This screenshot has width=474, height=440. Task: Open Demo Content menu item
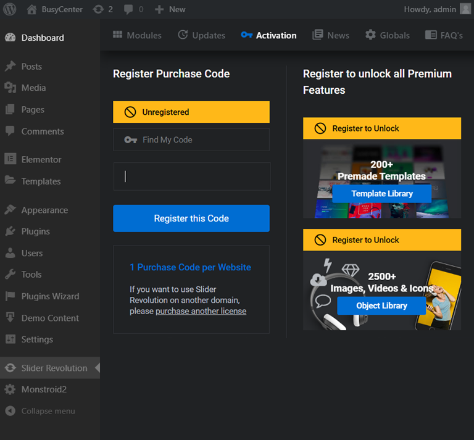point(50,318)
